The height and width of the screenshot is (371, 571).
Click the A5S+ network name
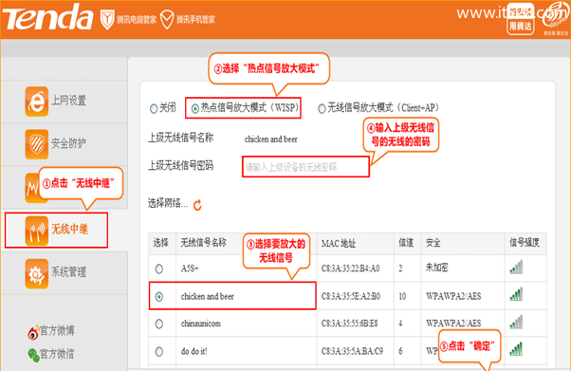pyautogui.click(x=190, y=269)
